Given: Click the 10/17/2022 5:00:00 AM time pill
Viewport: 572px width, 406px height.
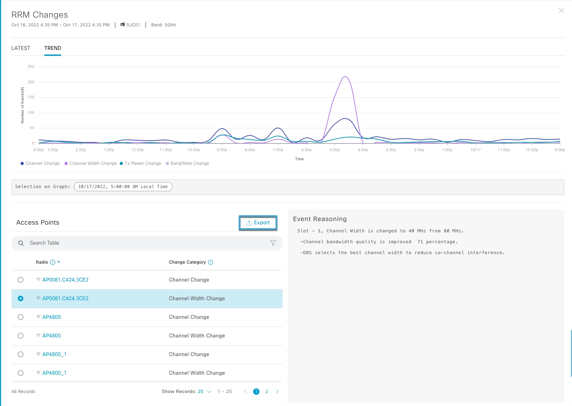Looking at the screenshot, I should (123, 187).
